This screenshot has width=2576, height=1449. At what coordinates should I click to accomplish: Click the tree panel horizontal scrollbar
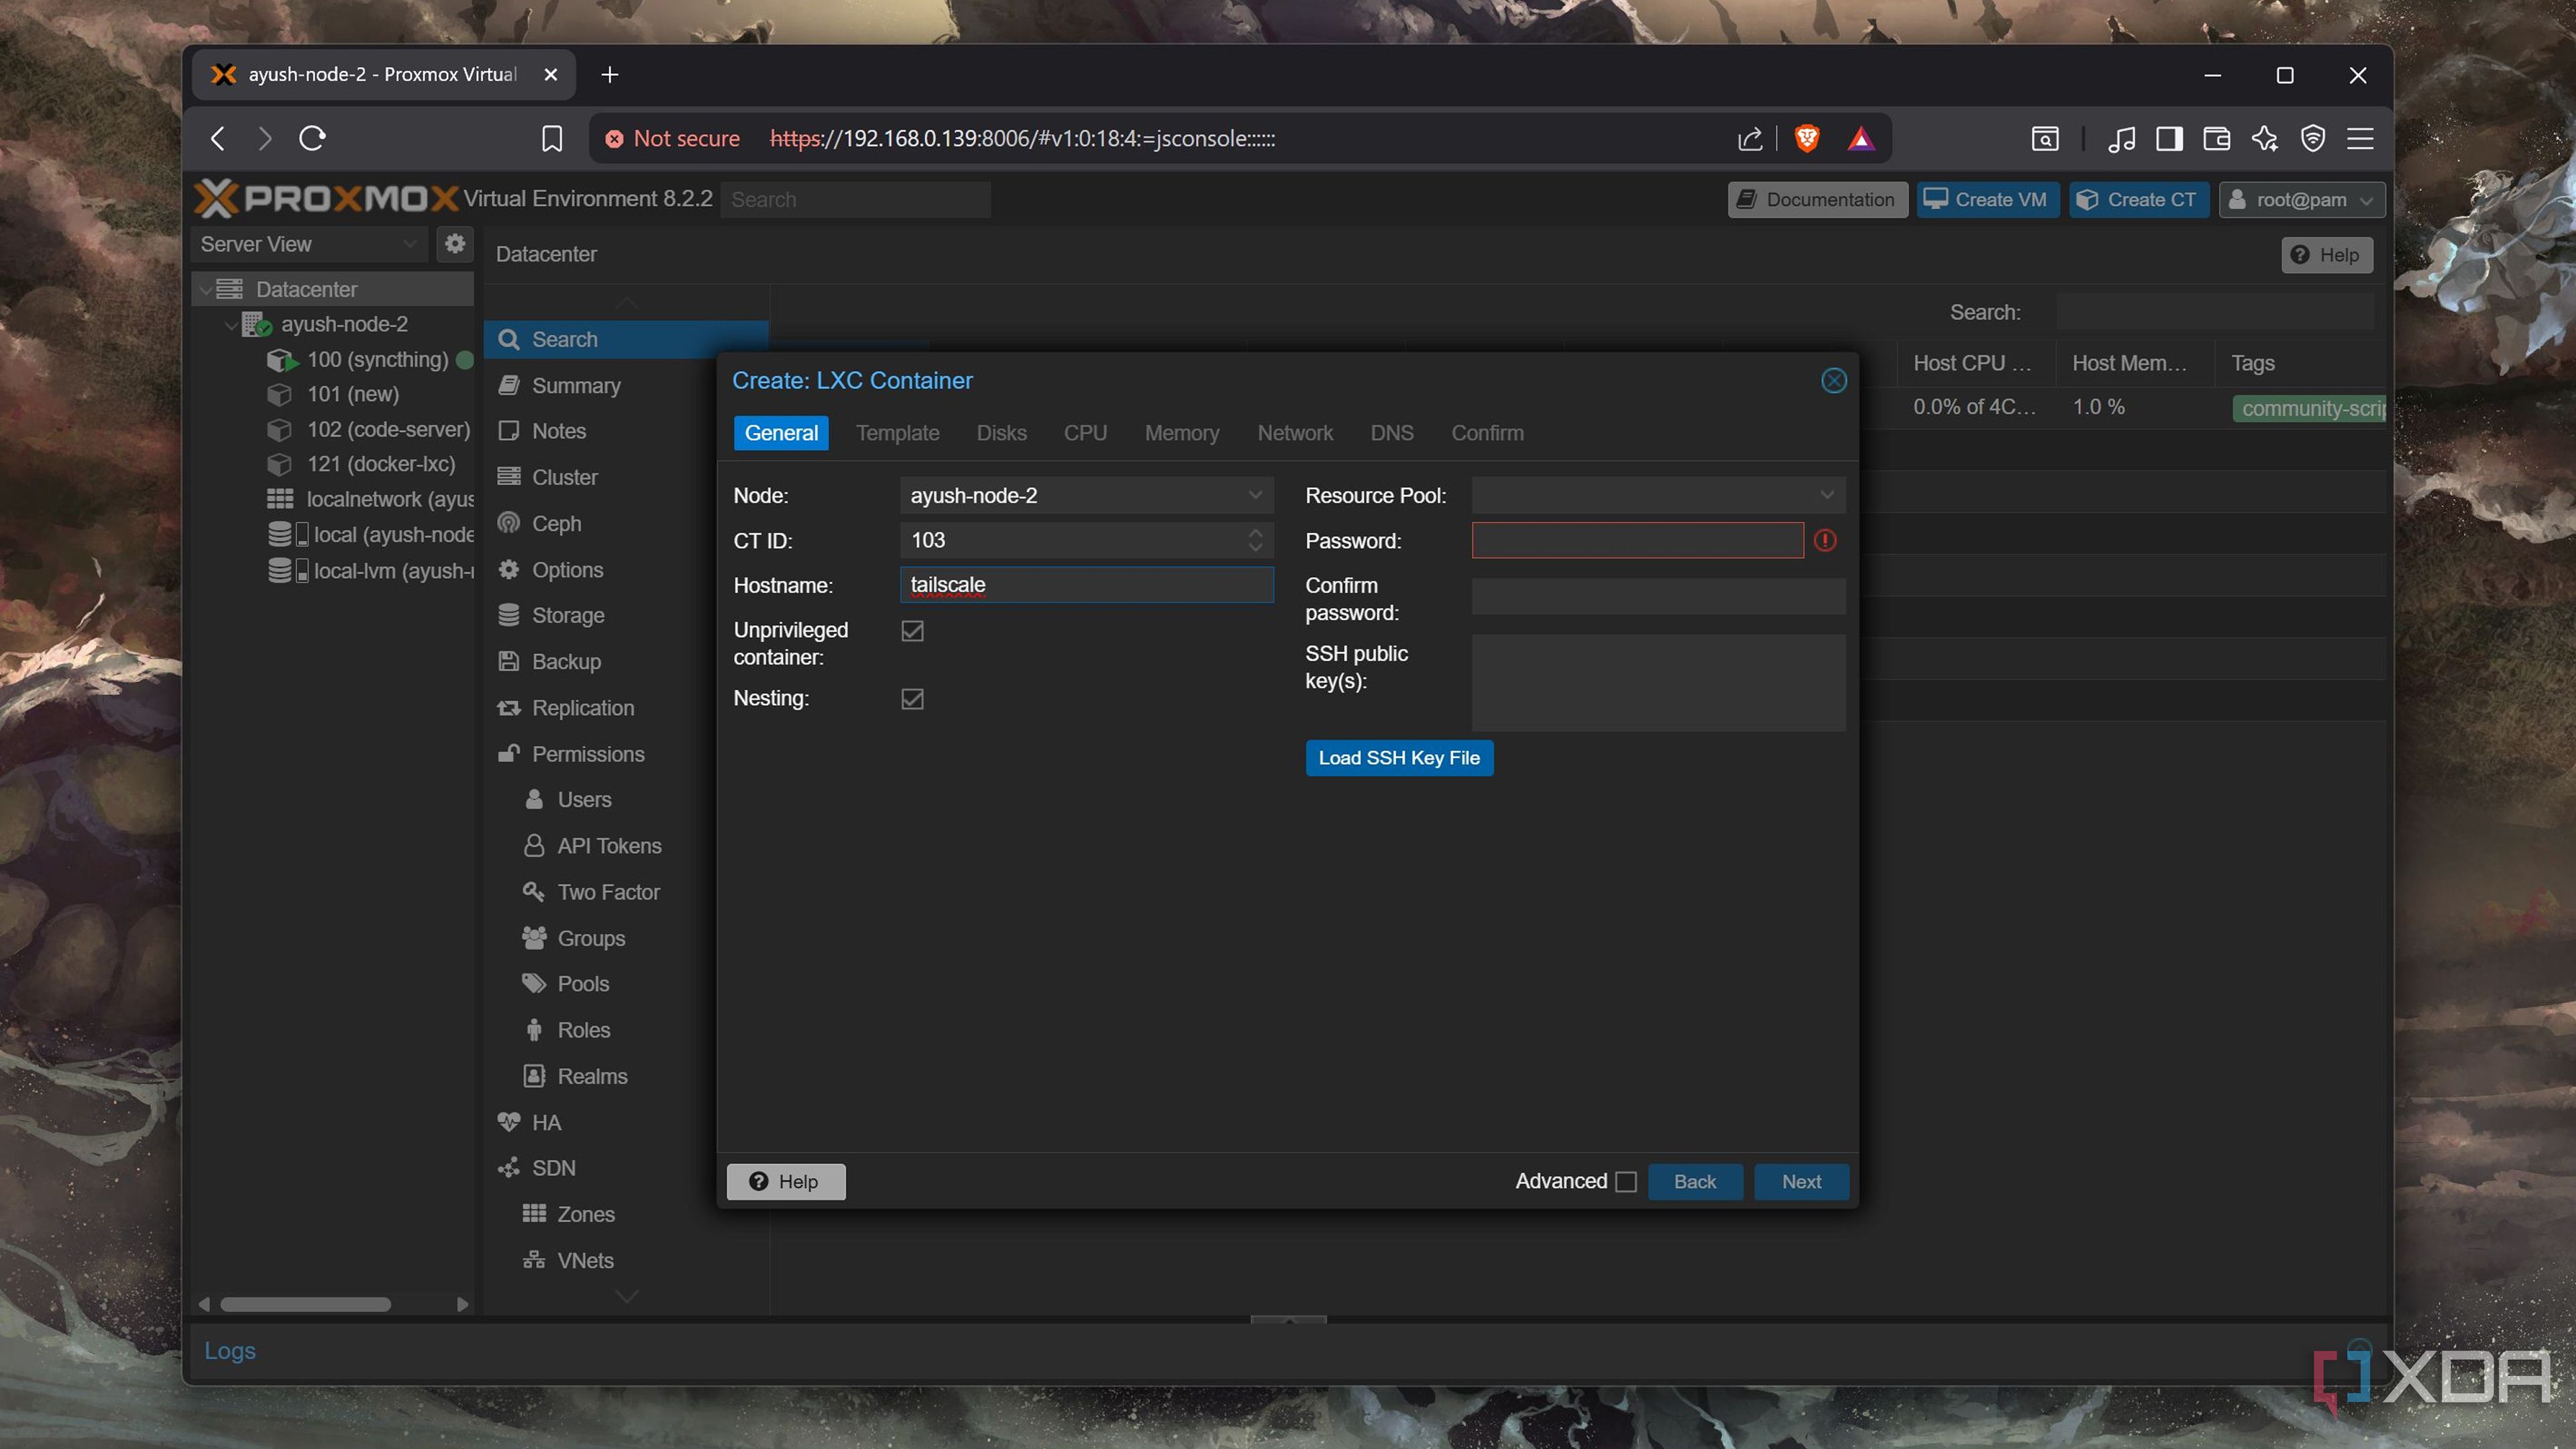pyautogui.click(x=305, y=1304)
